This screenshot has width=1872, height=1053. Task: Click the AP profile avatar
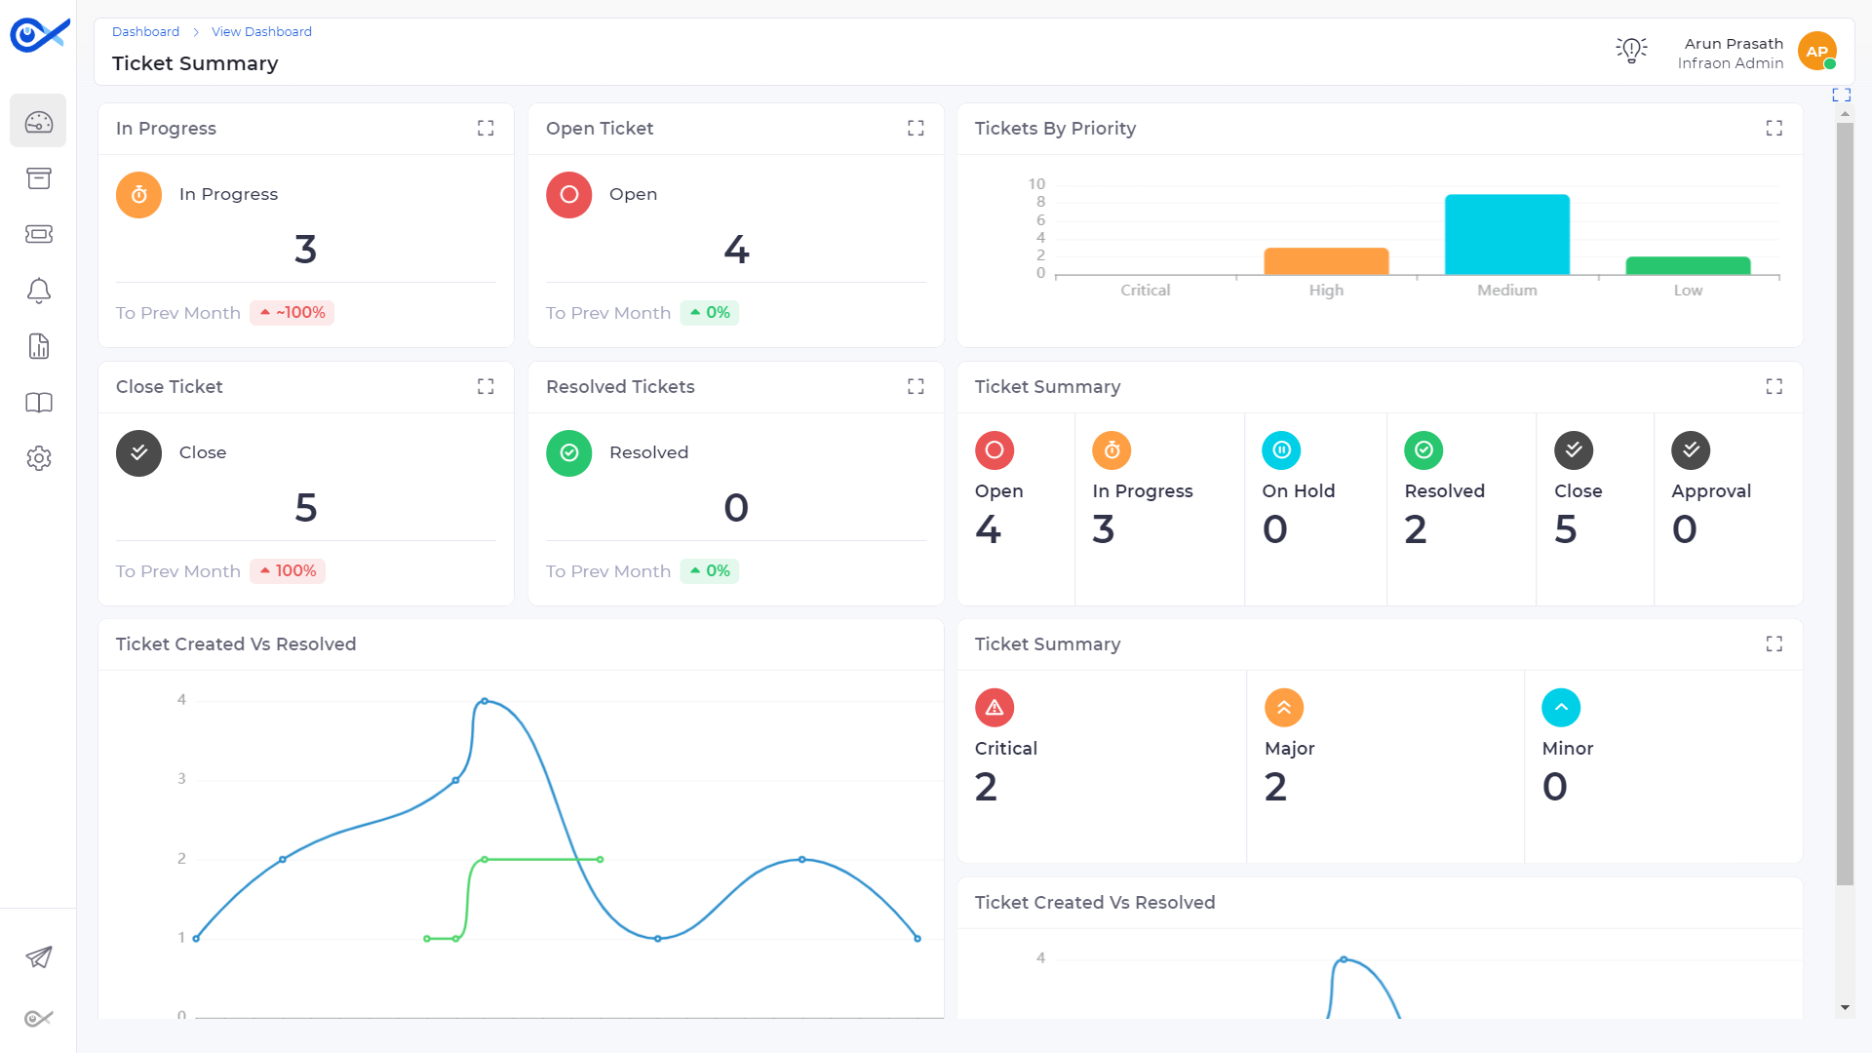point(1816,51)
